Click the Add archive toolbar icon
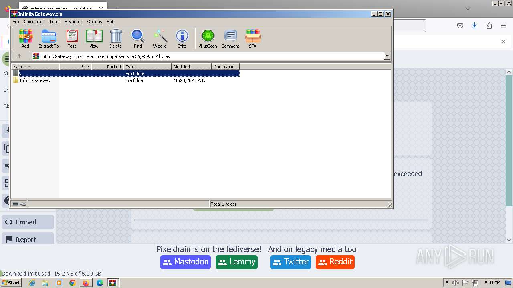 pos(25,39)
